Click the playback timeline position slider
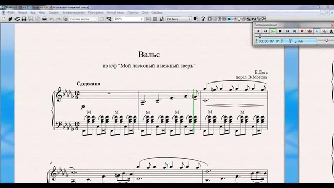 (x=260, y=36)
